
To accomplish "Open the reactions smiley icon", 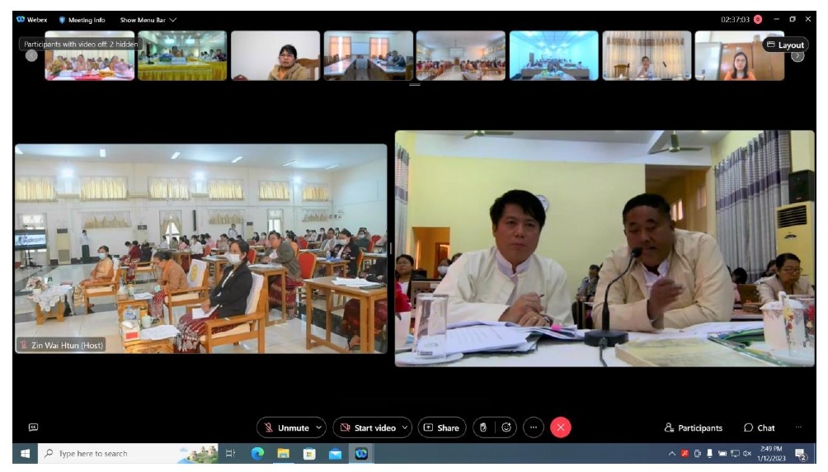I will coord(506,427).
